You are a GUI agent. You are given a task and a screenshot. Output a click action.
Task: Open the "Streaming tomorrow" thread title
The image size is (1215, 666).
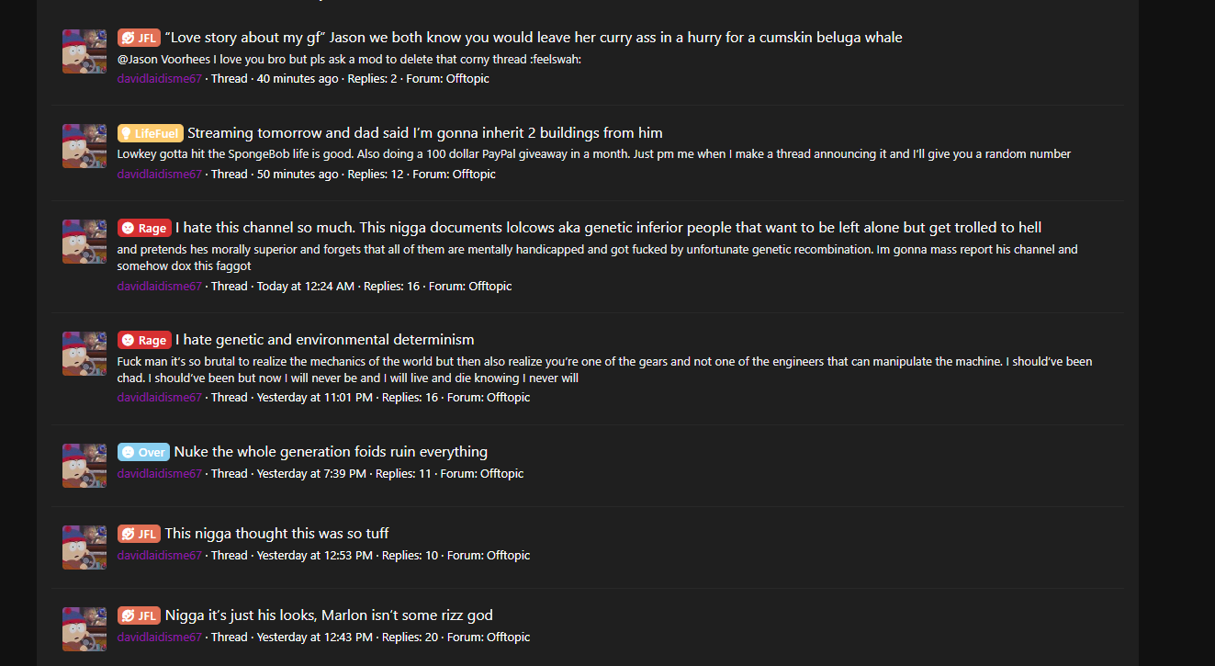tap(424, 133)
